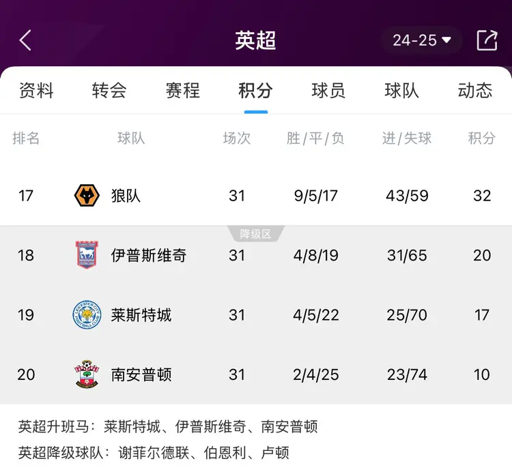Switch to the 球队 tab
Image resolution: width=512 pixels, height=474 pixels.
(x=401, y=91)
